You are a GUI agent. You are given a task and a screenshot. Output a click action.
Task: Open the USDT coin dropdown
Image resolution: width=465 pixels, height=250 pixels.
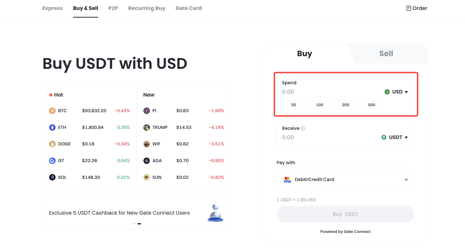(x=395, y=138)
